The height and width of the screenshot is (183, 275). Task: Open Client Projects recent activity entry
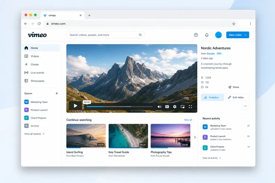point(226,148)
